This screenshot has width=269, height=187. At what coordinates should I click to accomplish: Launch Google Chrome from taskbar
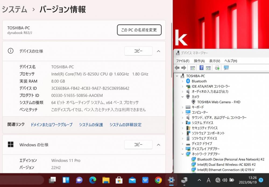coord(158,180)
